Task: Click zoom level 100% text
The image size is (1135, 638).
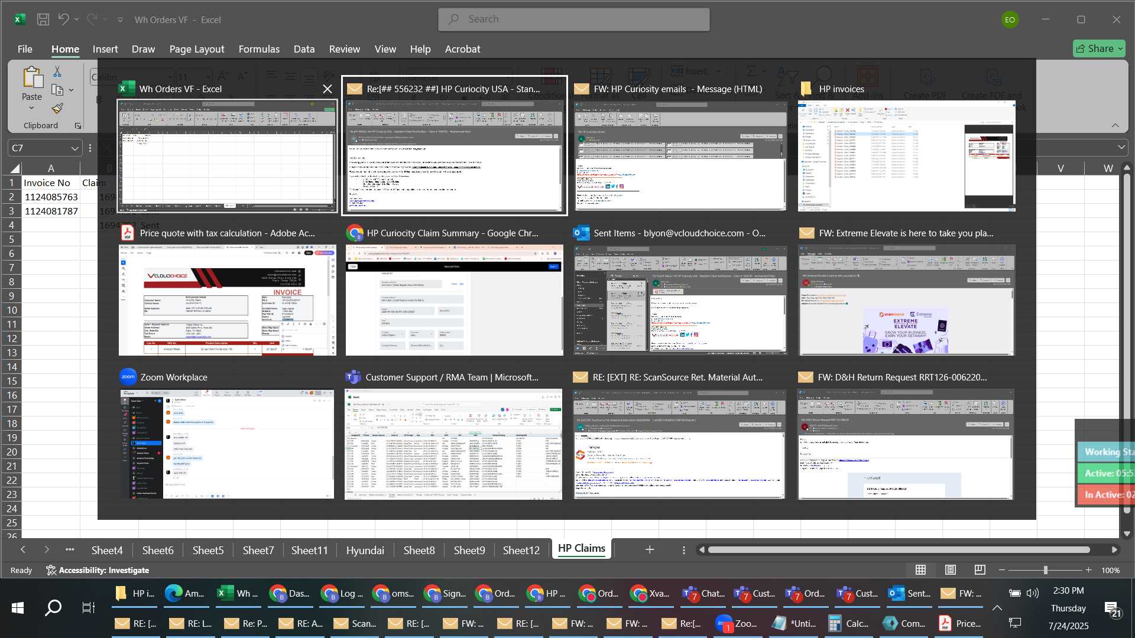Action: tap(1111, 570)
